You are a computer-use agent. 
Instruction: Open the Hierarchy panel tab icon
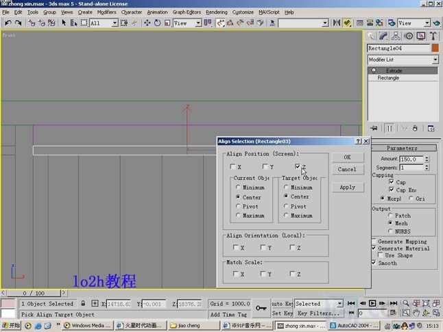coord(396,36)
